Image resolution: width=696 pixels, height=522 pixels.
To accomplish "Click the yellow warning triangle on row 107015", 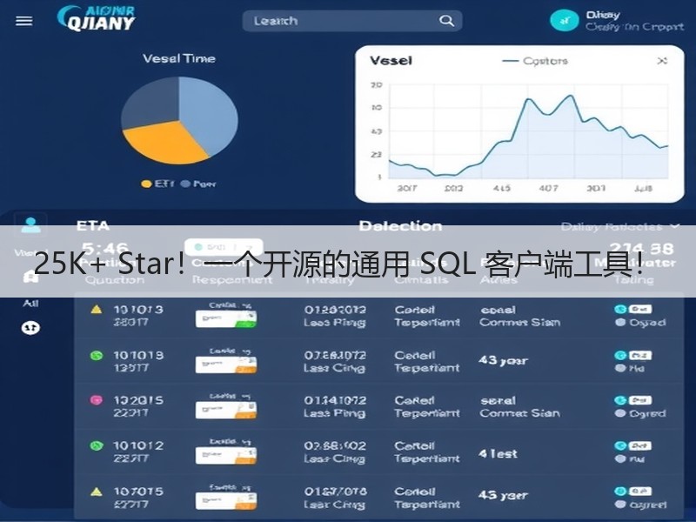I will click(97, 492).
